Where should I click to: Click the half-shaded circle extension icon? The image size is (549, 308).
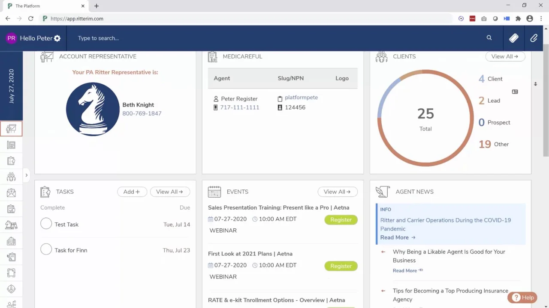(x=495, y=18)
